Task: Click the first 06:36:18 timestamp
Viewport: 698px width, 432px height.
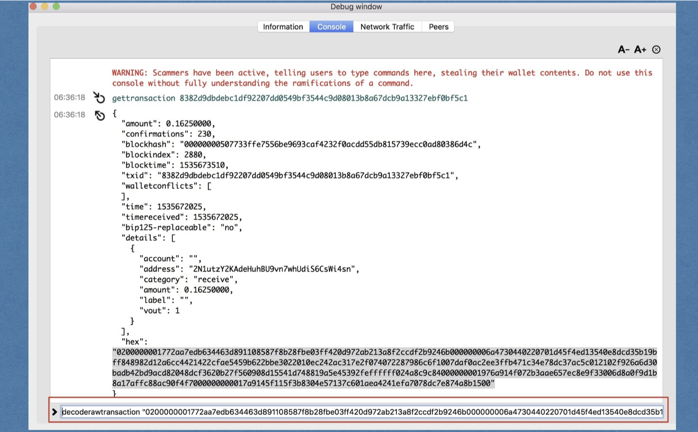Action: 70,97
